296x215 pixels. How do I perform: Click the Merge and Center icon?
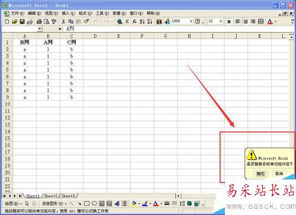click(x=260, y=21)
